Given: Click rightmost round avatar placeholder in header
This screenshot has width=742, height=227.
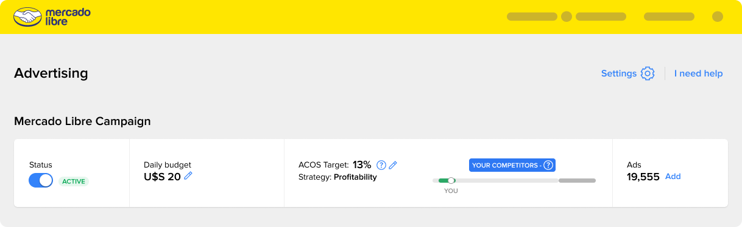Looking at the screenshot, I should tap(718, 17).
